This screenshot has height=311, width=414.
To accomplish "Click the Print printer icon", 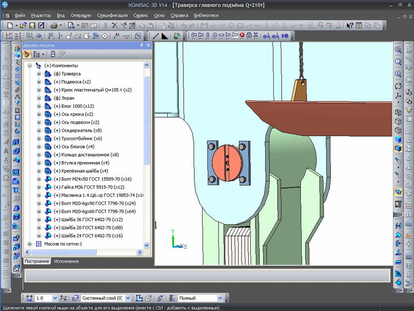I will [54, 25].
